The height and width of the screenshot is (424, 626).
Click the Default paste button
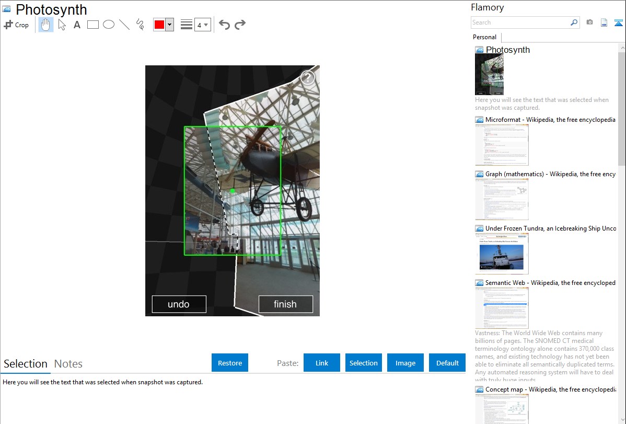click(447, 363)
